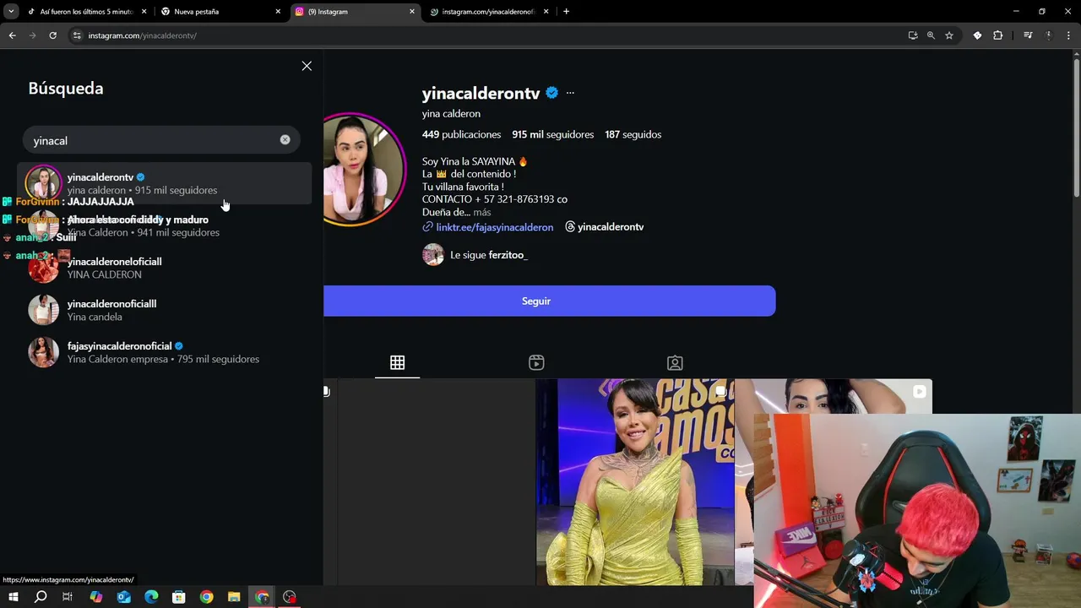Screen dimensions: 1081x608
Task: Open a new browser tab
Action: (x=566, y=12)
